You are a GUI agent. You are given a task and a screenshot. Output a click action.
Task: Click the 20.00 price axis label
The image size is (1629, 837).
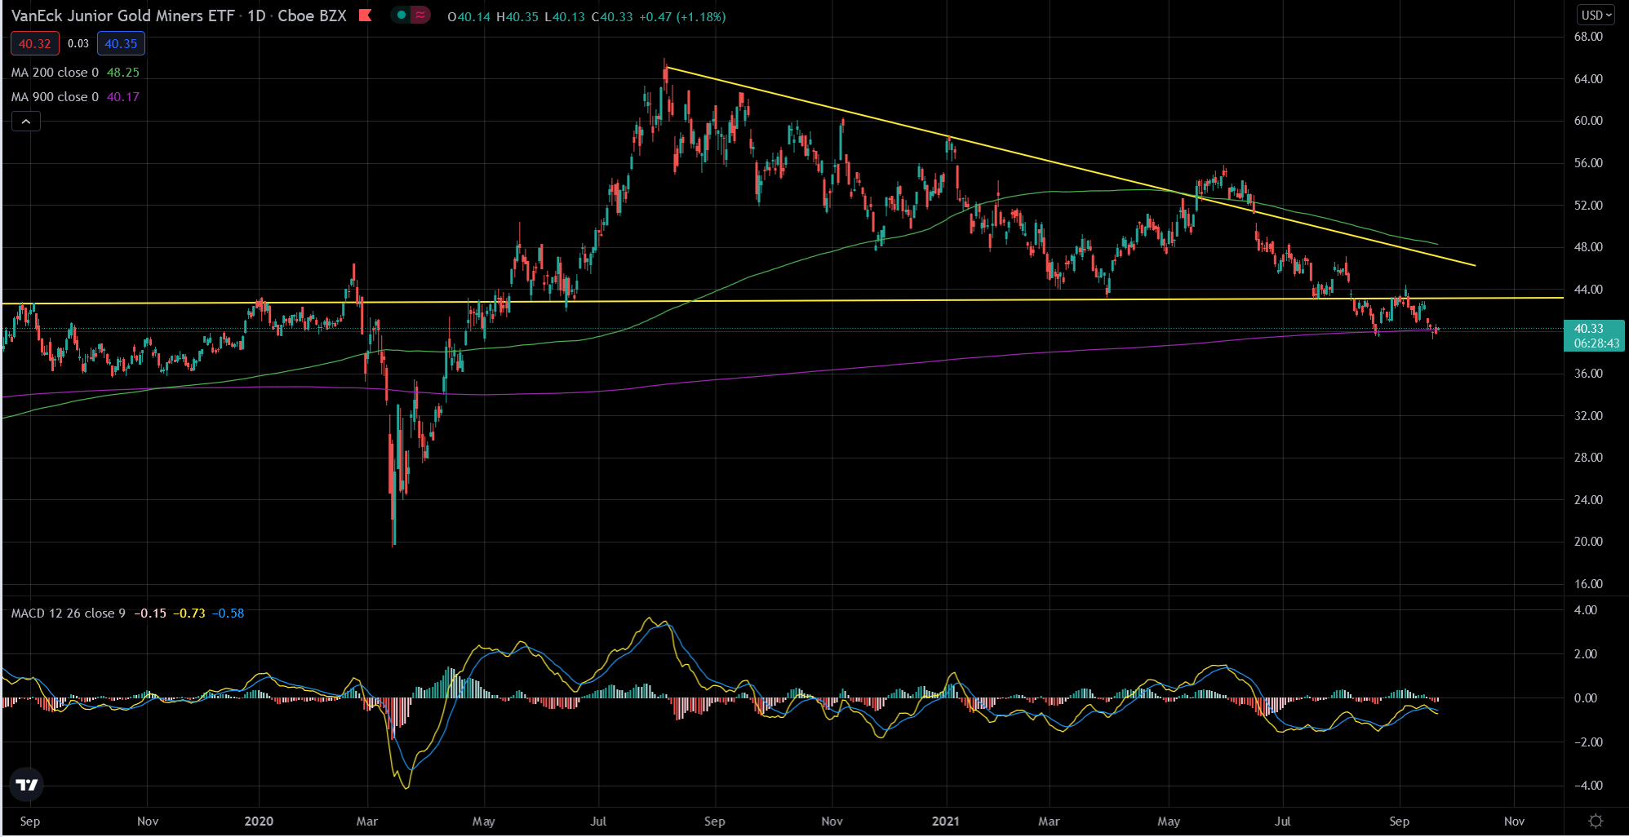[x=1588, y=542]
